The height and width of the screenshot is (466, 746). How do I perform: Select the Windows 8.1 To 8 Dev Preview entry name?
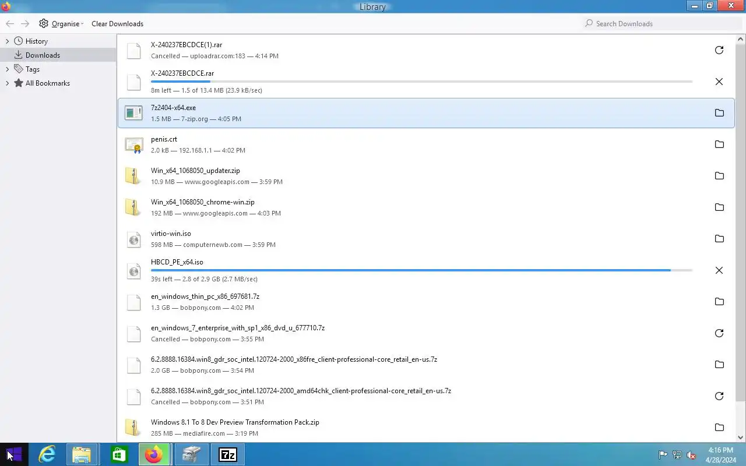click(x=235, y=422)
